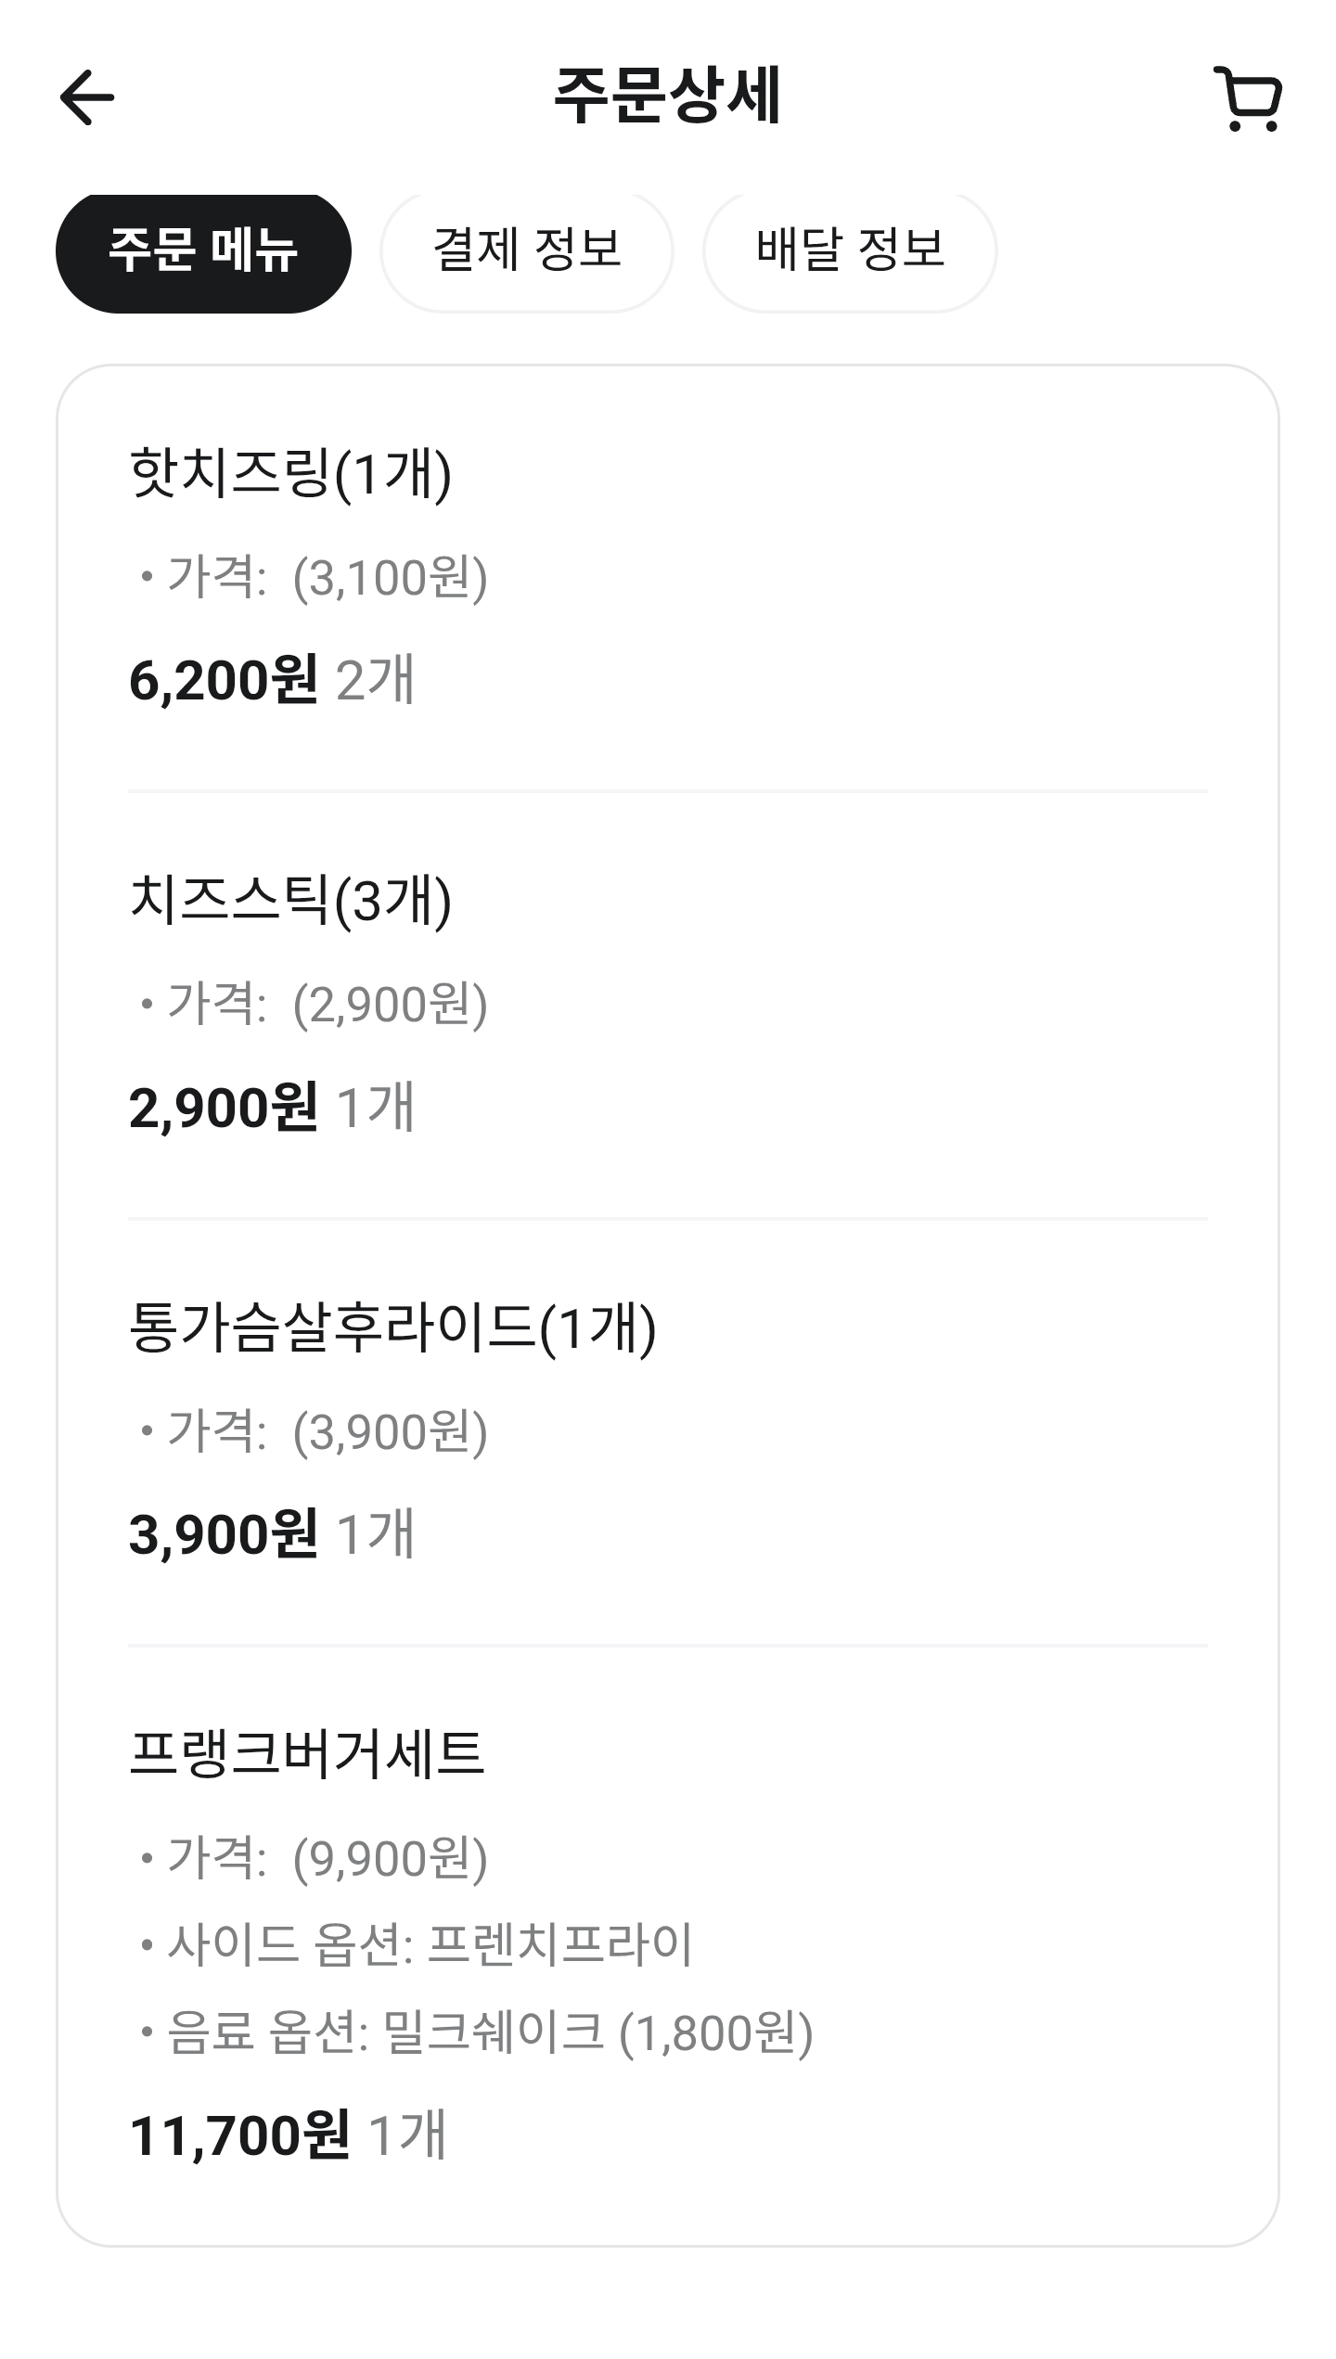This screenshot has width=1336, height=2359.
Task: Click the 프랭크버거세트 base price (9,900원)
Action: 390,1857
